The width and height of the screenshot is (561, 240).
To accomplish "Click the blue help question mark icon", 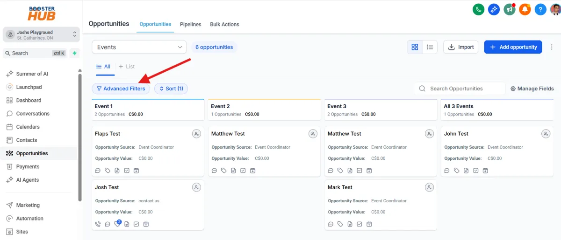I will 540,9.
